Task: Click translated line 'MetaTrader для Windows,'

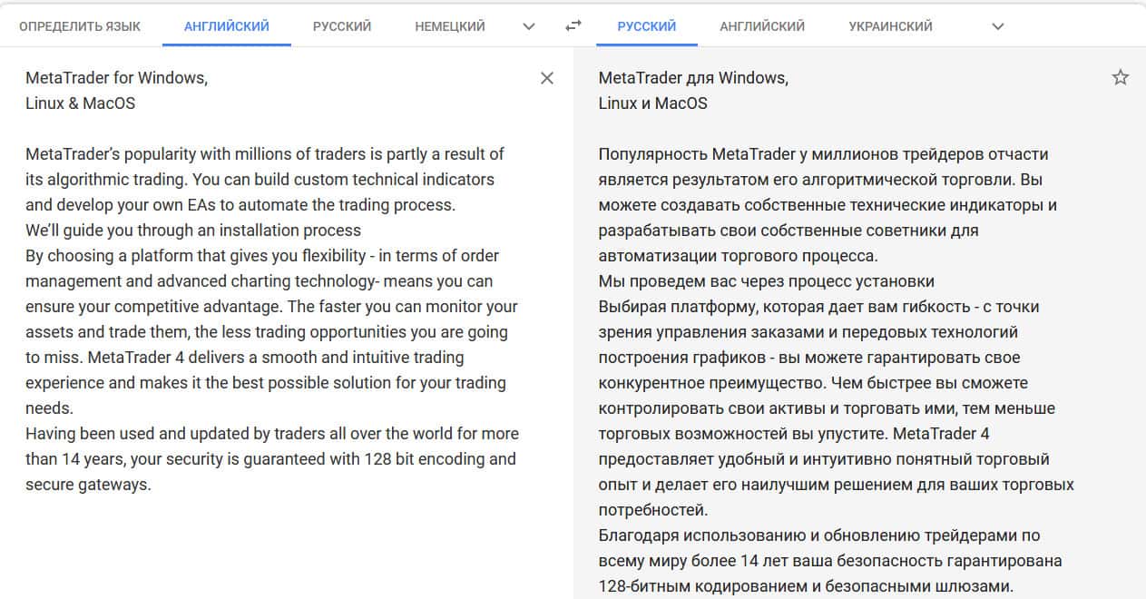Action: [x=693, y=78]
